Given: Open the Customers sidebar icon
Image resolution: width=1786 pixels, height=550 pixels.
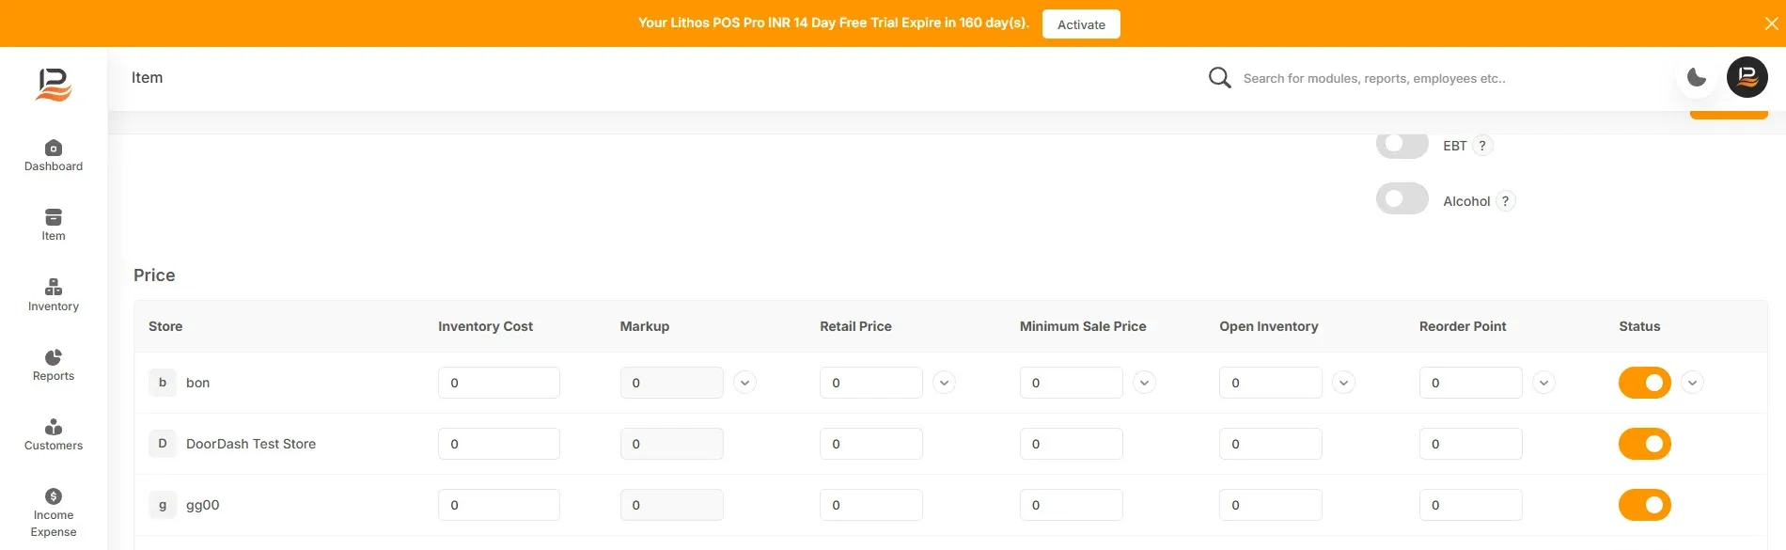Looking at the screenshot, I should click(x=54, y=427).
